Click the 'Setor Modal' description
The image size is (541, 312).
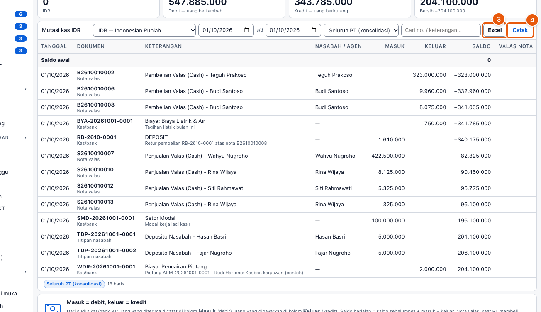[x=160, y=218]
